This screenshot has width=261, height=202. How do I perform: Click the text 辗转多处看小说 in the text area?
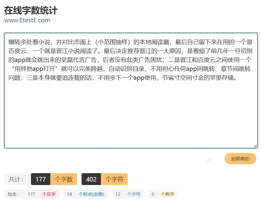click(29, 42)
